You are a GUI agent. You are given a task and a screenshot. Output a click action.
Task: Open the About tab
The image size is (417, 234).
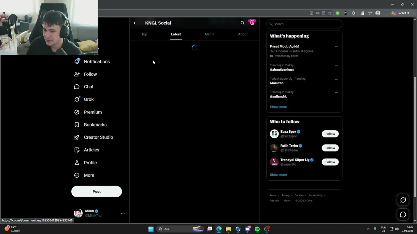pos(243,34)
